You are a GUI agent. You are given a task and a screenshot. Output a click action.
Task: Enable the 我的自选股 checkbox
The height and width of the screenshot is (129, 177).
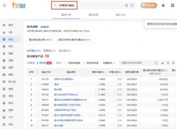pos(66,63)
